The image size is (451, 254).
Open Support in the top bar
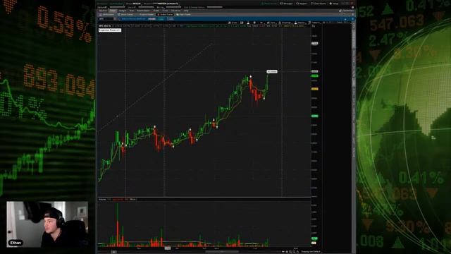302,4
